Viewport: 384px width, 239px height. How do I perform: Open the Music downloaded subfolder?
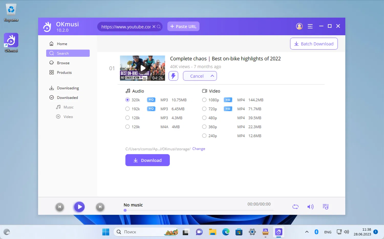[68, 107]
